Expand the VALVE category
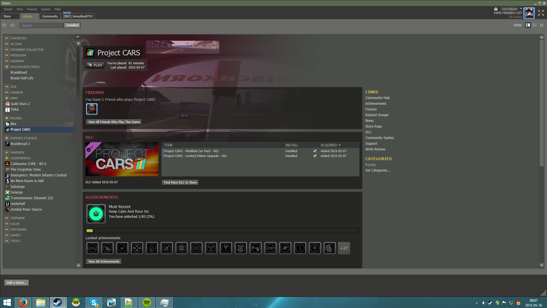This screenshot has width=547, height=308. (x=7, y=224)
